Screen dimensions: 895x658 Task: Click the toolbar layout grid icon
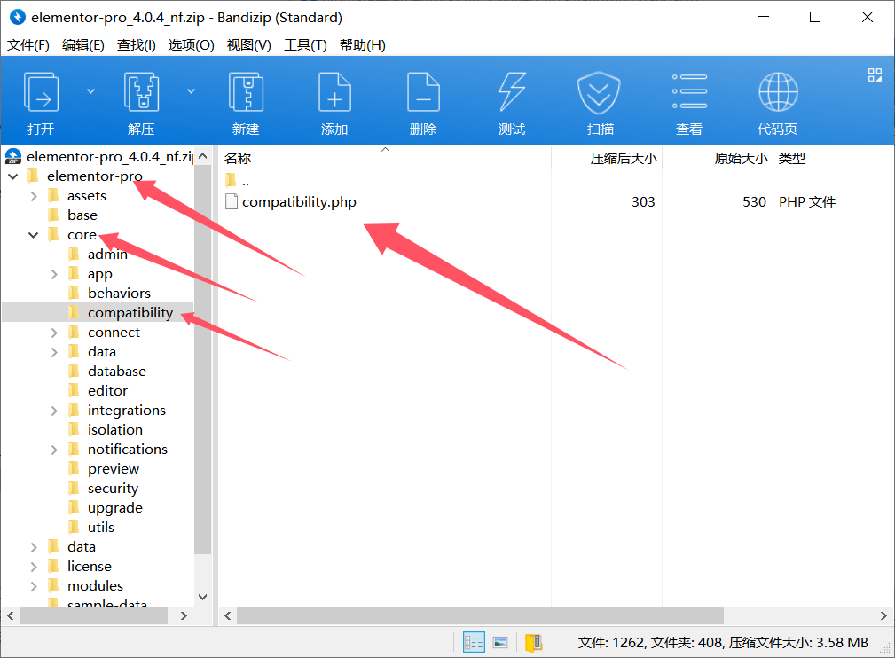875,74
